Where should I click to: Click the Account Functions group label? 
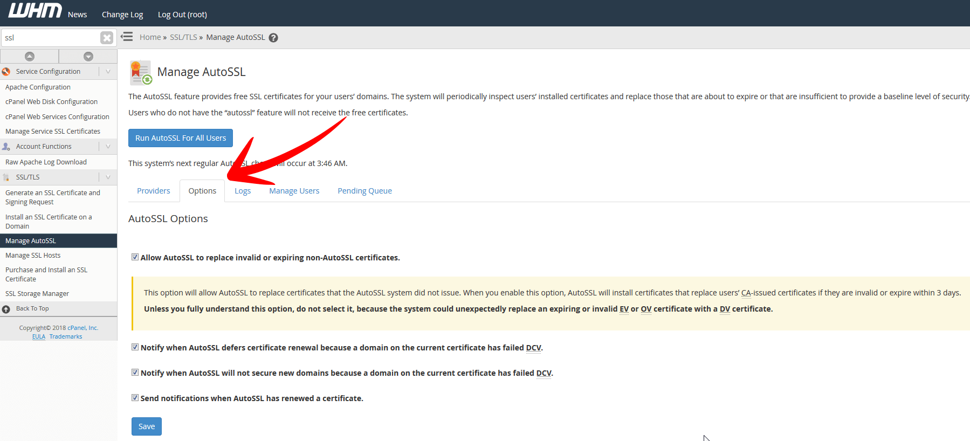click(x=44, y=147)
